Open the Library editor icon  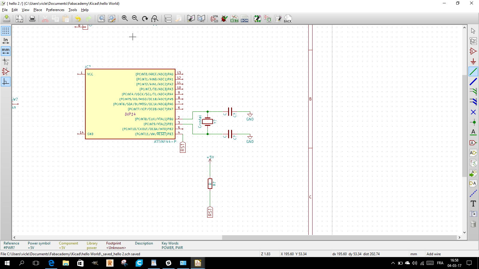(191, 19)
